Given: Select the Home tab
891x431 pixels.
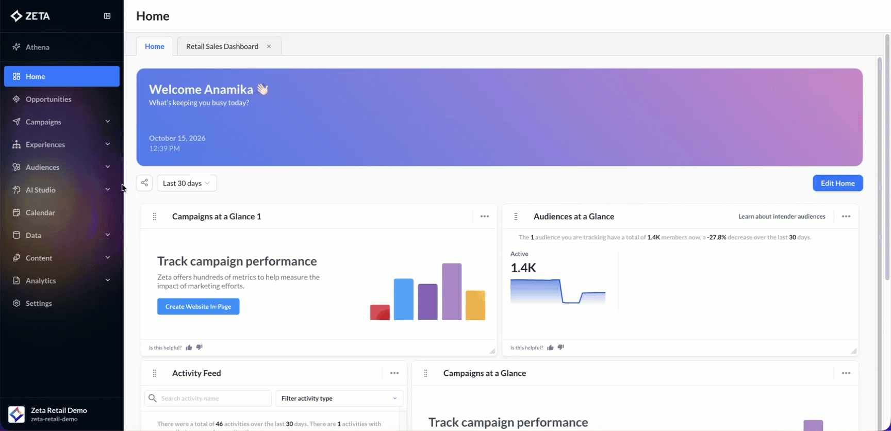Looking at the screenshot, I should pyautogui.click(x=155, y=46).
